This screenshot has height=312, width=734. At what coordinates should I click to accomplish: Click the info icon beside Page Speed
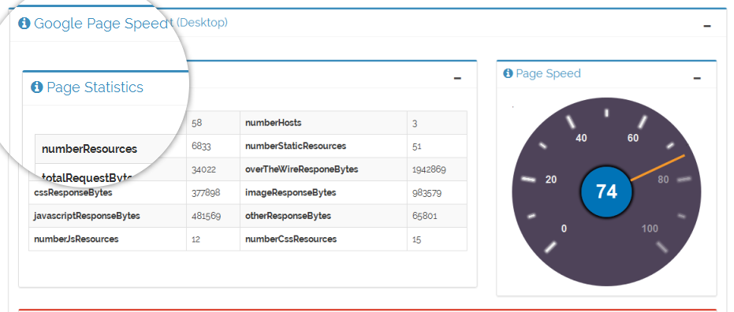pos(508,73)
